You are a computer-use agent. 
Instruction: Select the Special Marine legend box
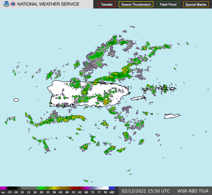[x=196, y=5]
